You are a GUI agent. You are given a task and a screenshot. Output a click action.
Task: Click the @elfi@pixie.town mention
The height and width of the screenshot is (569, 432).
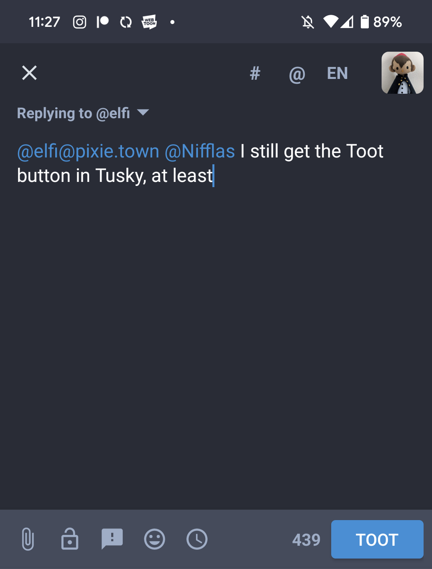coord(88,151)
